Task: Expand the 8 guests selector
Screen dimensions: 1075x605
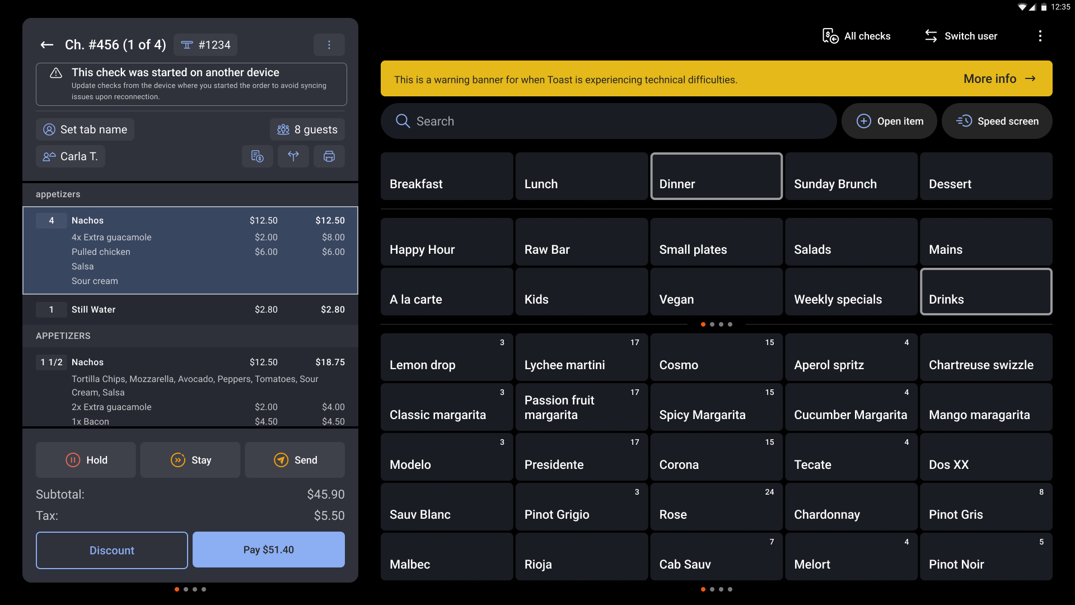Action: [307, 129]
